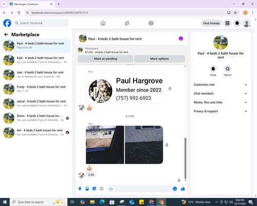
Task: Open the Facebook menu grid icon
Action: 227,23
